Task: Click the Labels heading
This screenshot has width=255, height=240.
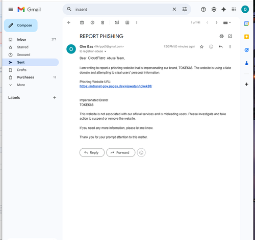Action: click(x=14, y=98)
